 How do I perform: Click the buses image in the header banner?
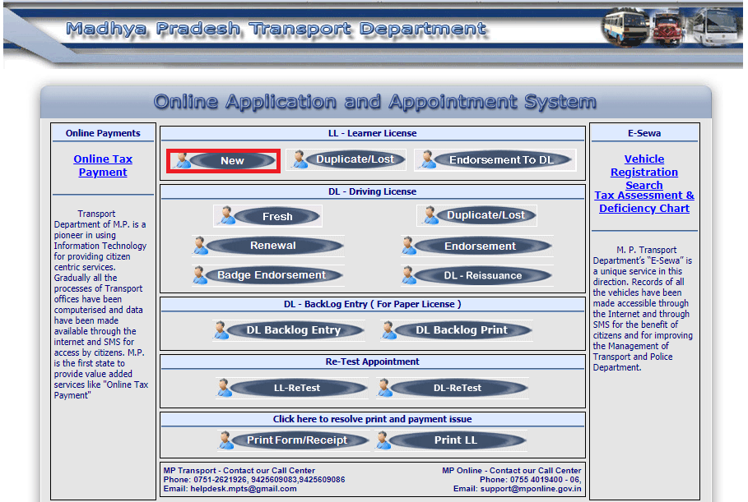point(671,26)
